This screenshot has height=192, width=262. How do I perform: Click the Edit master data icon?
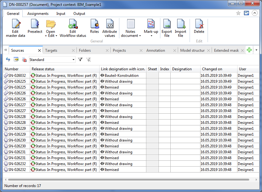pos(16,24)
